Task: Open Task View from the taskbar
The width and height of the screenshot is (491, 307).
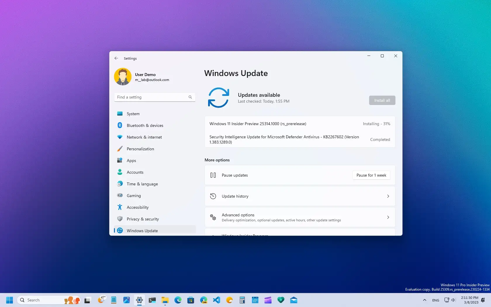Action: [x=88, y=300]
